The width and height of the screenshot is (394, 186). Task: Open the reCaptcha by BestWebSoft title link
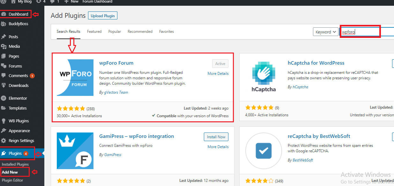click(319, 136)
